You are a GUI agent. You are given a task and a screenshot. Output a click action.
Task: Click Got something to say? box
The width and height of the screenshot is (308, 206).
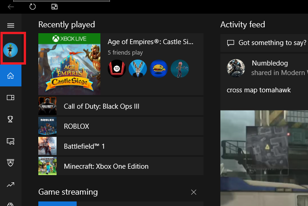coord(264,43)
